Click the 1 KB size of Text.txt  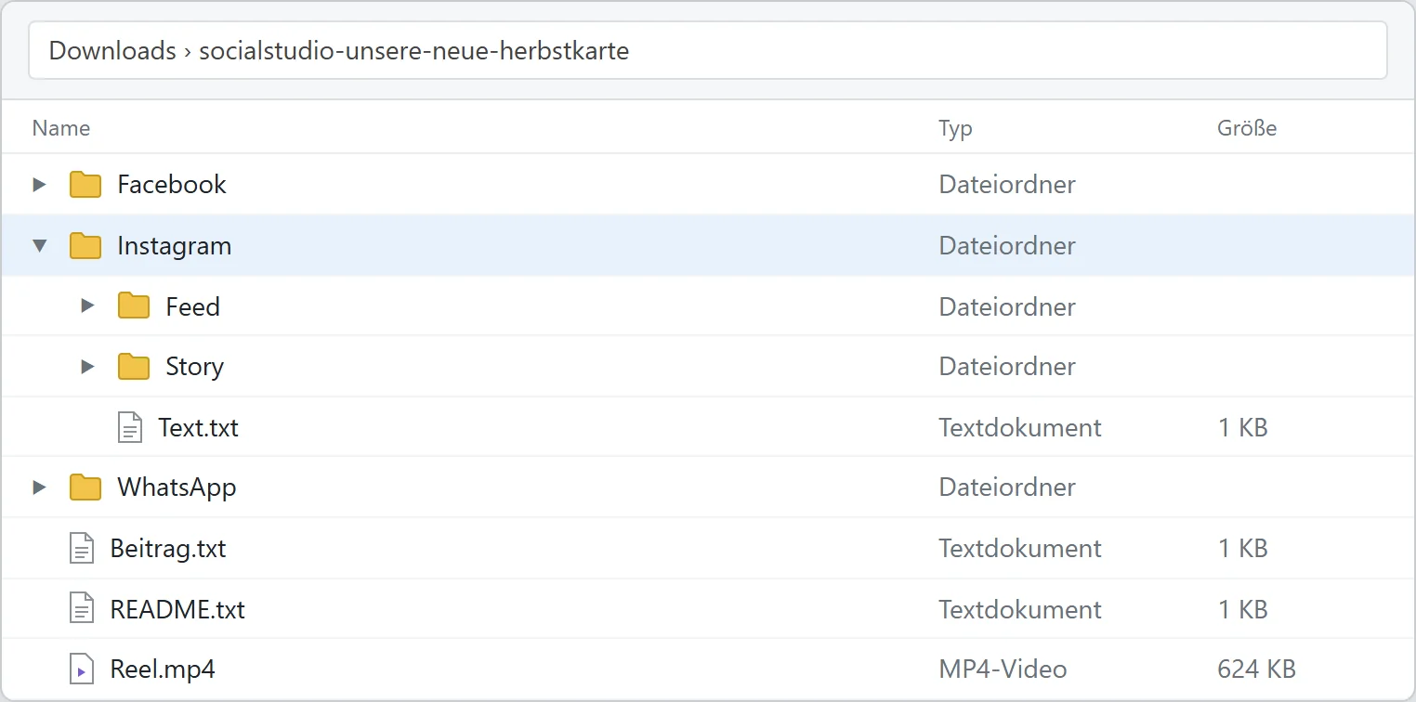click(x=1242, y=427)
